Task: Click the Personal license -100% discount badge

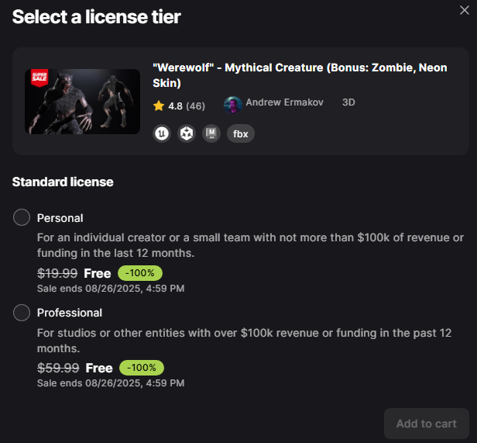Action: 140,273
